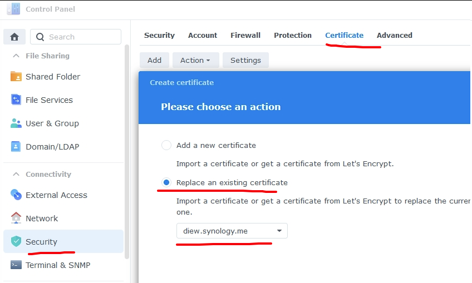
Task: Select "Add a new certificate" option
Action: (x=166, y=145)
